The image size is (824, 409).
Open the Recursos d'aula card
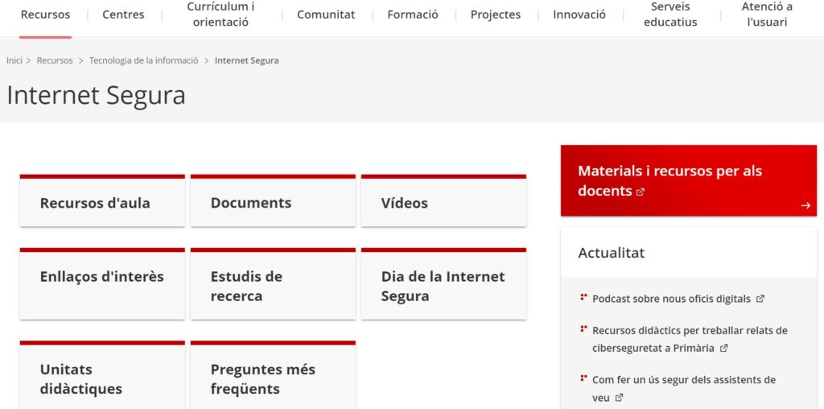pyautogui.click(x=102, y=202)
